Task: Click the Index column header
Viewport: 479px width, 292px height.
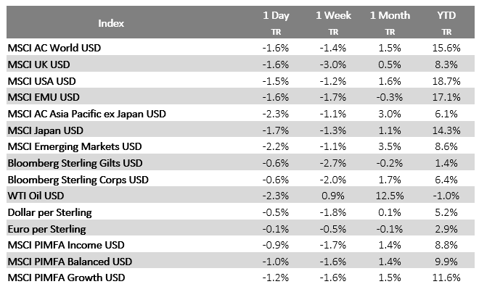Action: [x=111, y=22]
